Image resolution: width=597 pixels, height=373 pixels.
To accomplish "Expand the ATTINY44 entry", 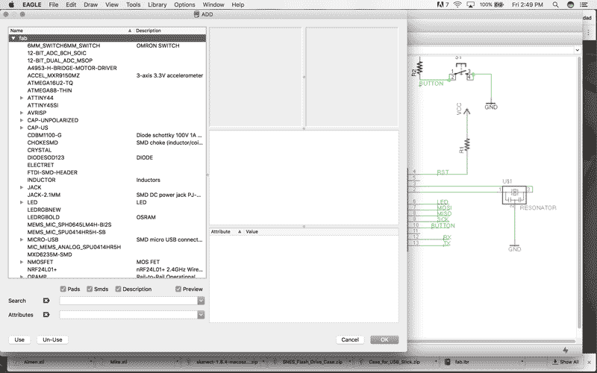I will pos(22,98).
